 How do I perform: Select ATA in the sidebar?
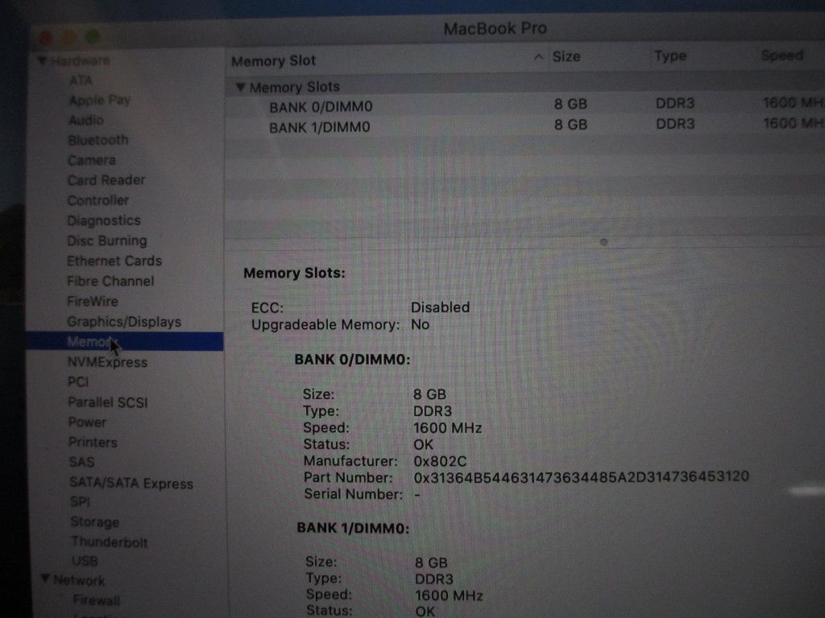point(81,80)
